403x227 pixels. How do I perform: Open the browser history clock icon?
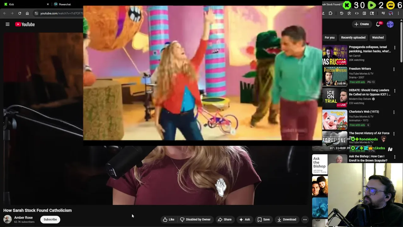[342, 13]
